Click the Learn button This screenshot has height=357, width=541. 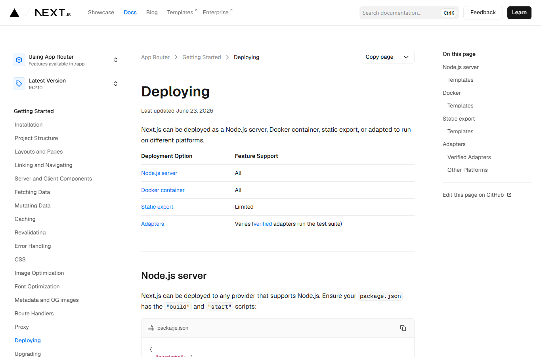pos(519,13)
